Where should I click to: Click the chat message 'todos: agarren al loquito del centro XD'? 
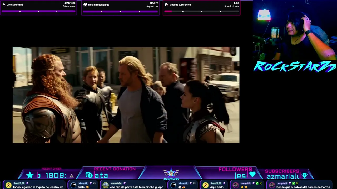[38, 187]
